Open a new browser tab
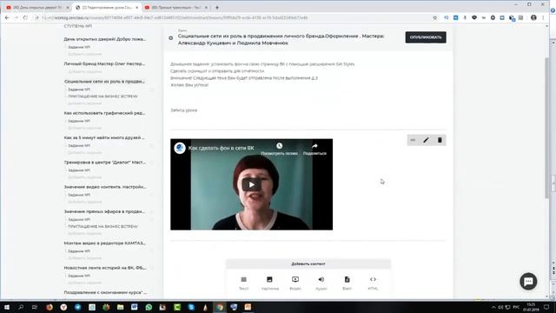556x313 pixels. coord(217,8)
